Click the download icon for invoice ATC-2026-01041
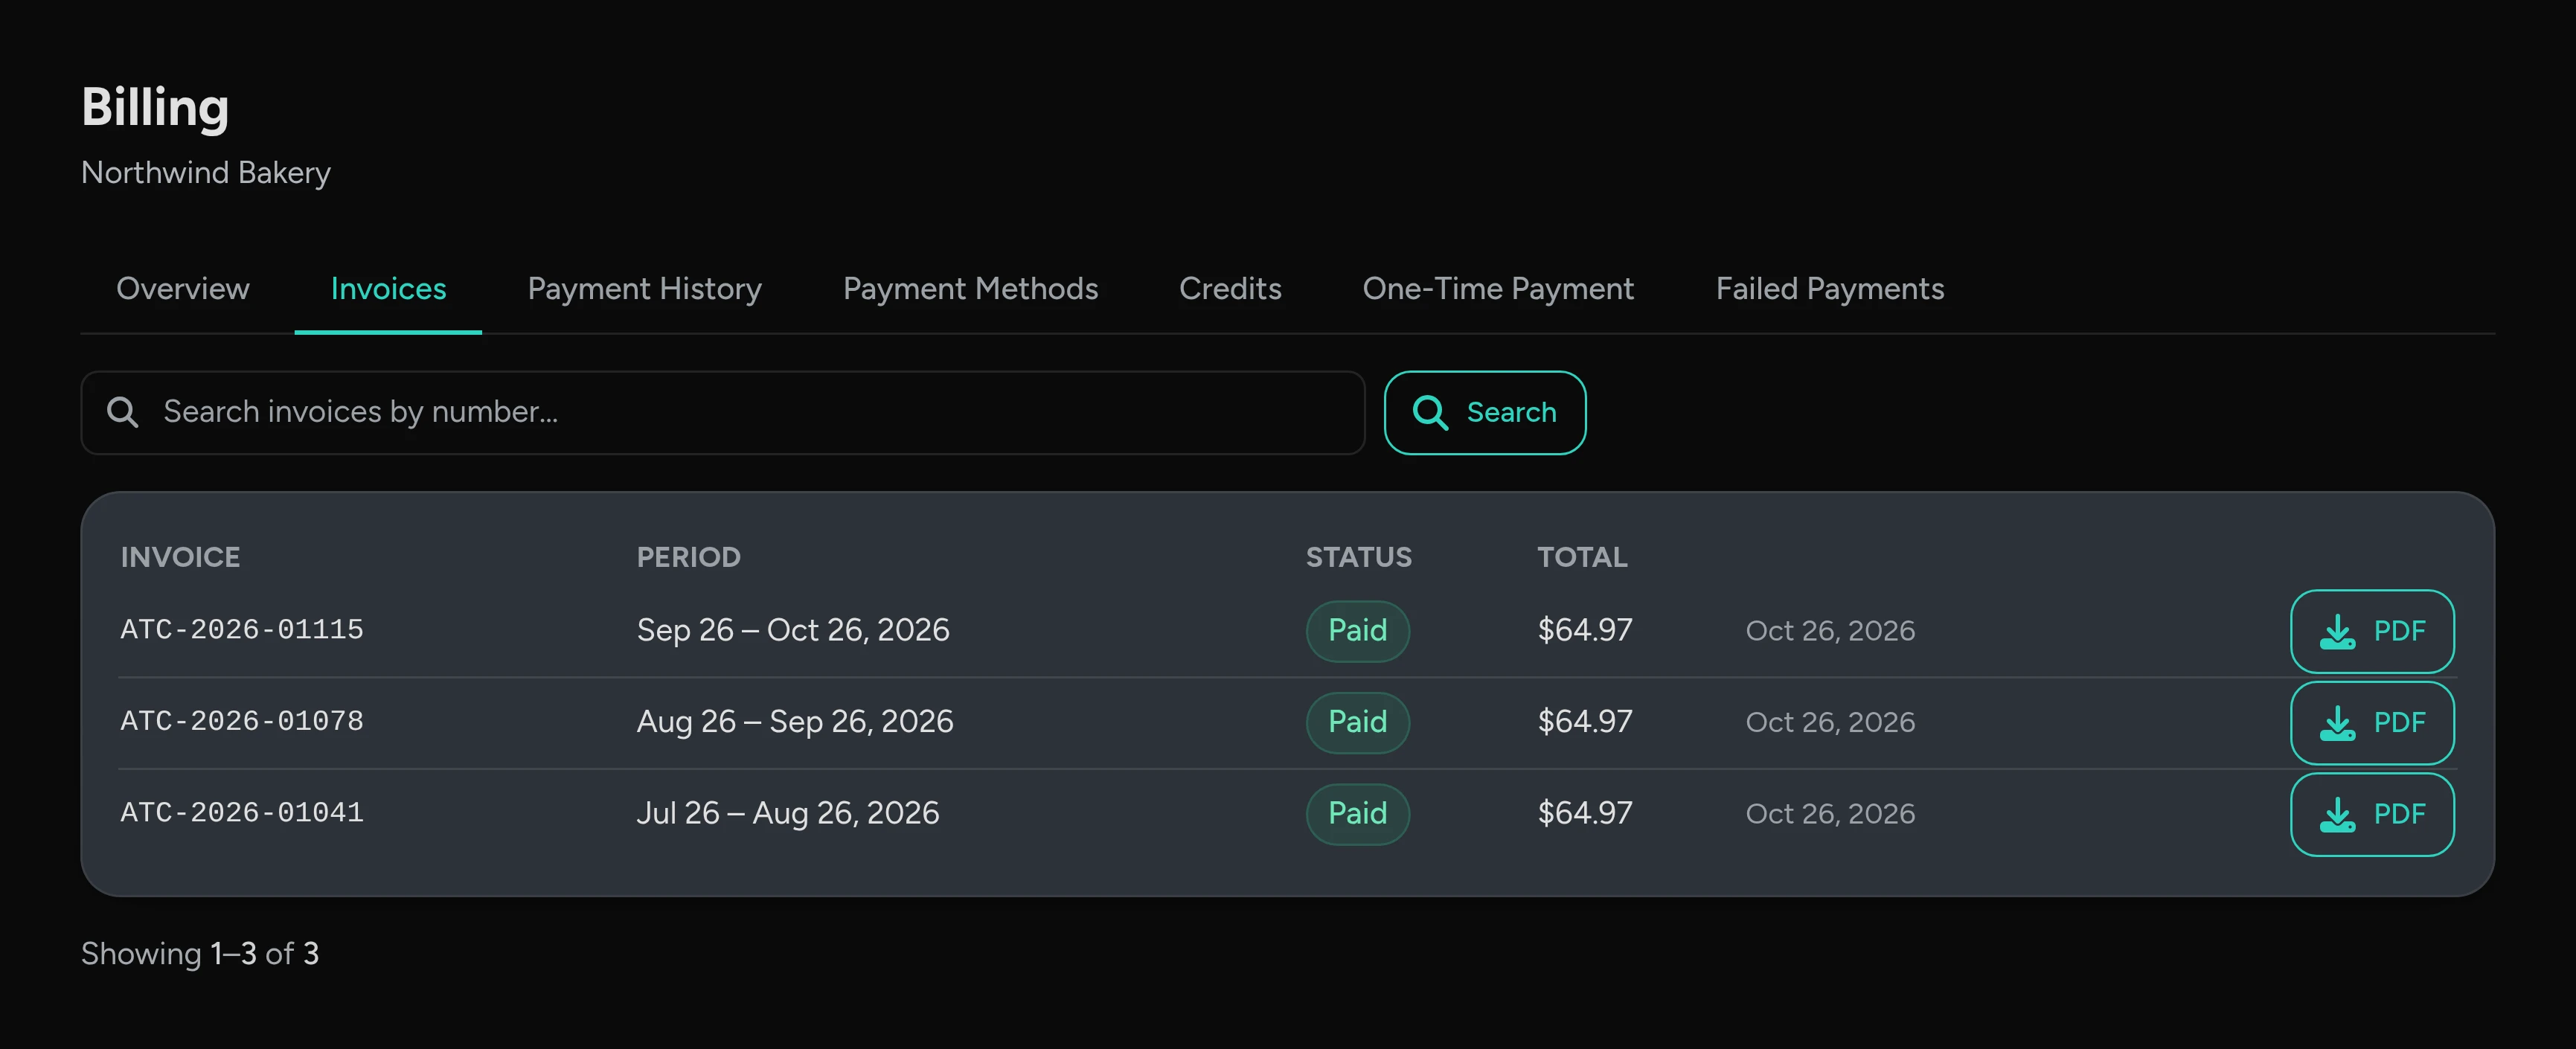This screenshot has width=2576, height=1049. click(x=2337, y=814)
